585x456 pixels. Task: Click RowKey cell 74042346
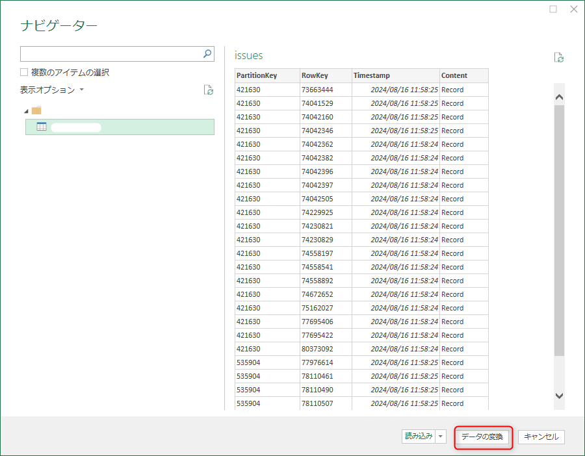326,131
